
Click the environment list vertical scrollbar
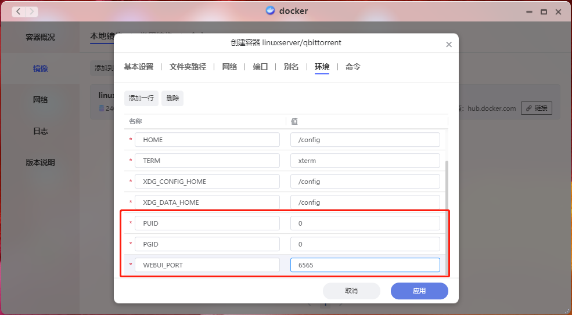[447, 215]
